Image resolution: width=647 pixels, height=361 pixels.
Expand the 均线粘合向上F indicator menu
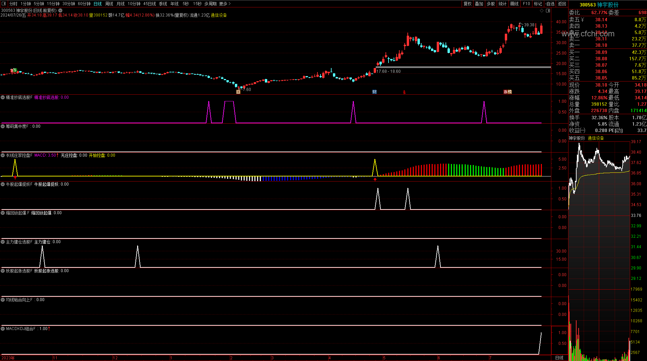tap(3, 300)
